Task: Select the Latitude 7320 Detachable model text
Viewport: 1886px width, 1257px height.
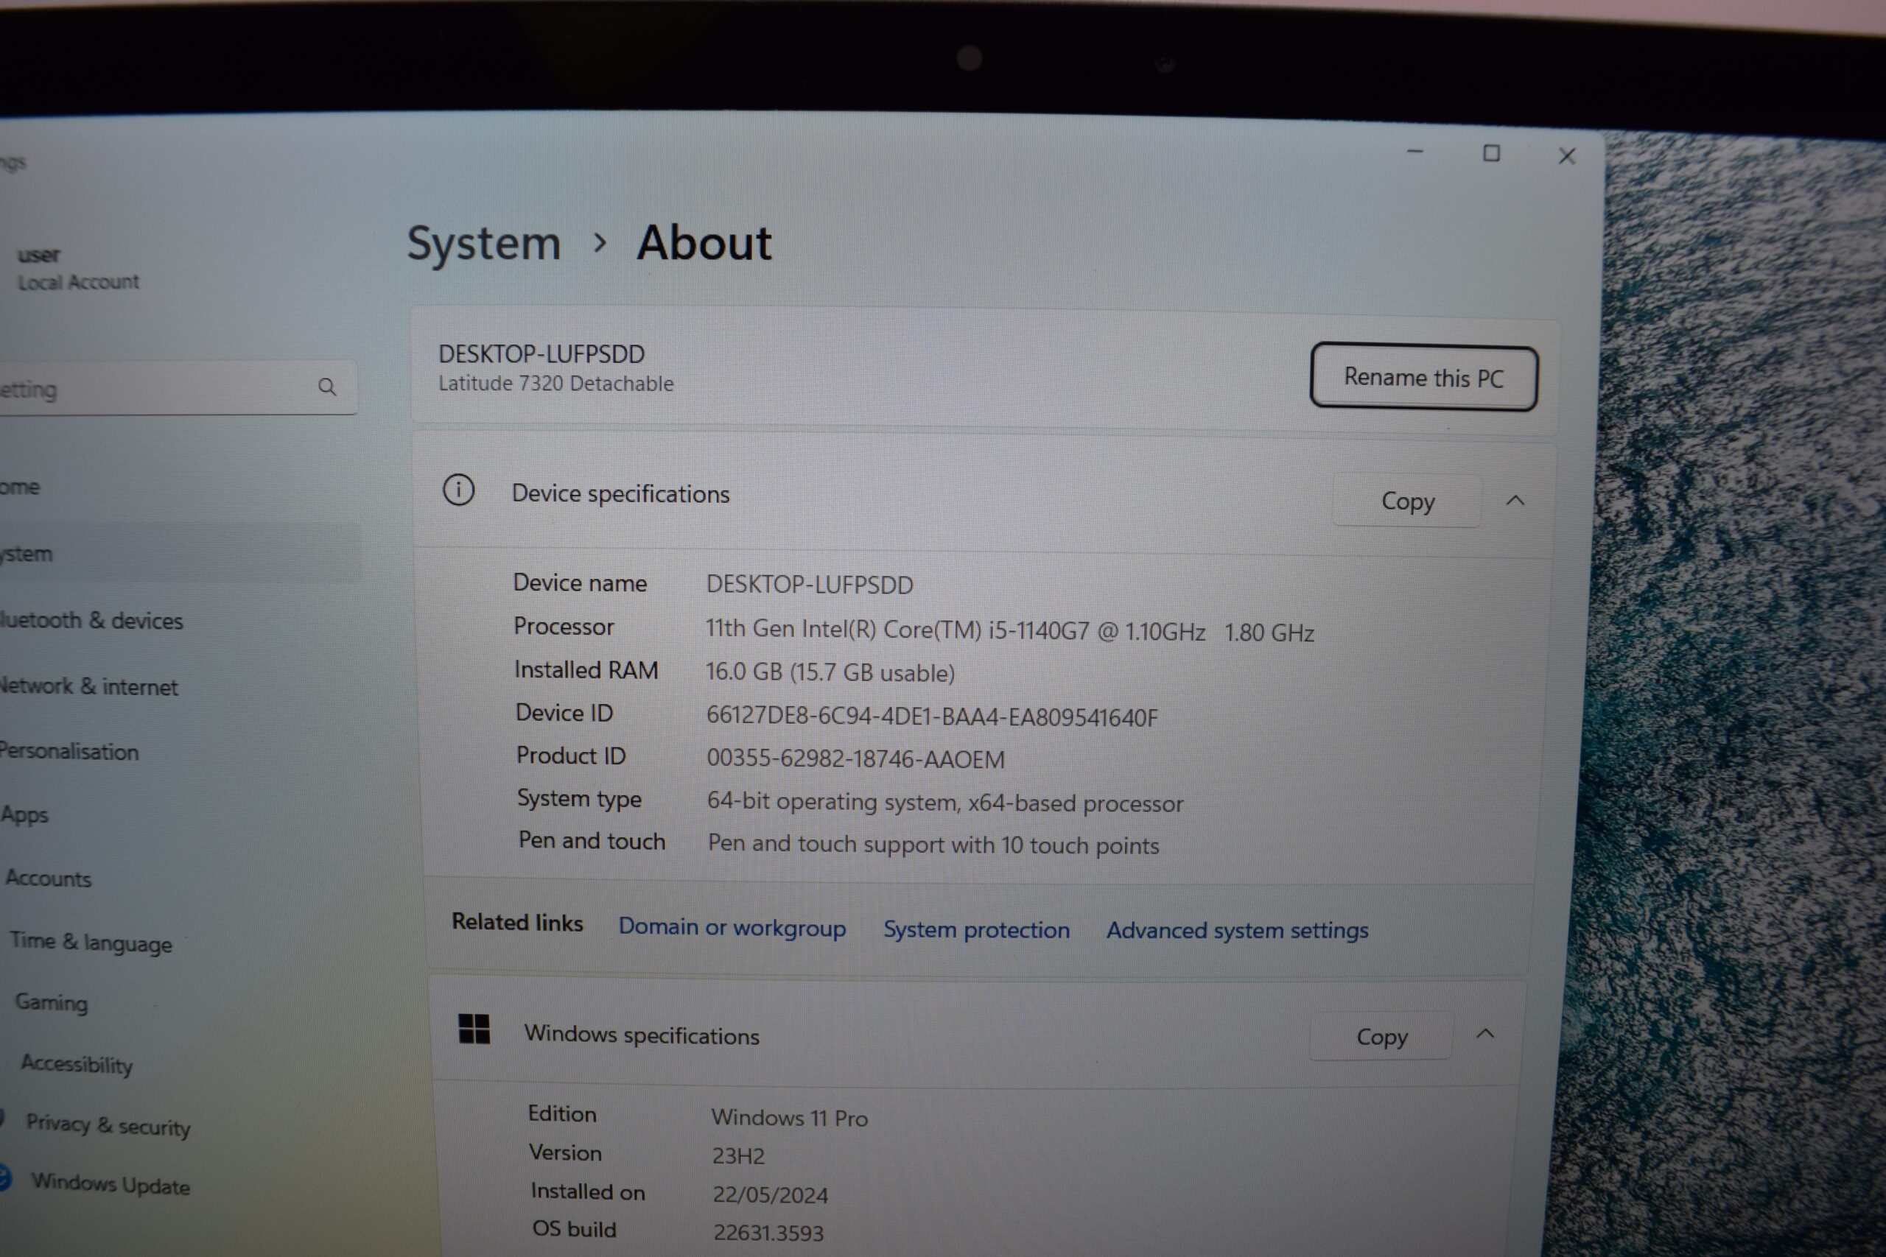Action: 555,383
